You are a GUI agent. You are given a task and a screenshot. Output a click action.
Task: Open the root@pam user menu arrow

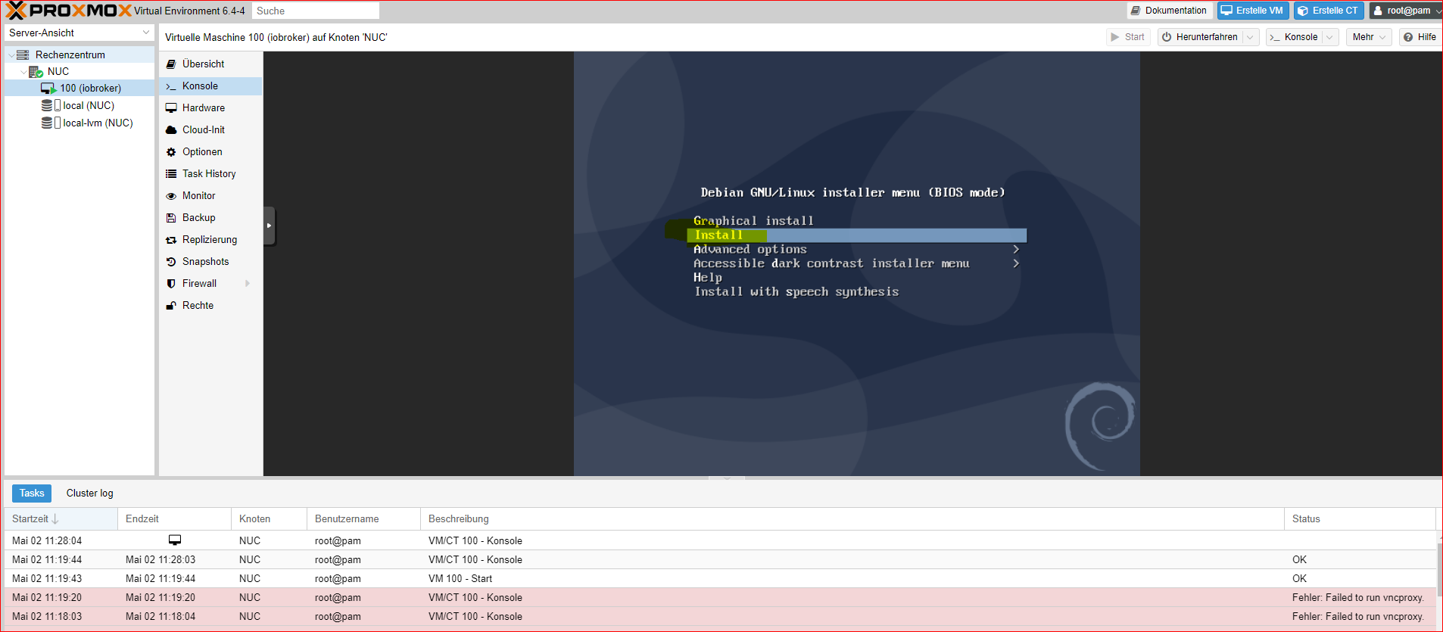tap(1438, 11)
